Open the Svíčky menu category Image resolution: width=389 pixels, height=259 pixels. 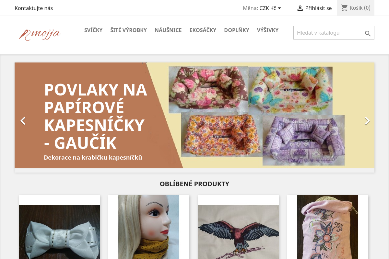coord(93,30)
